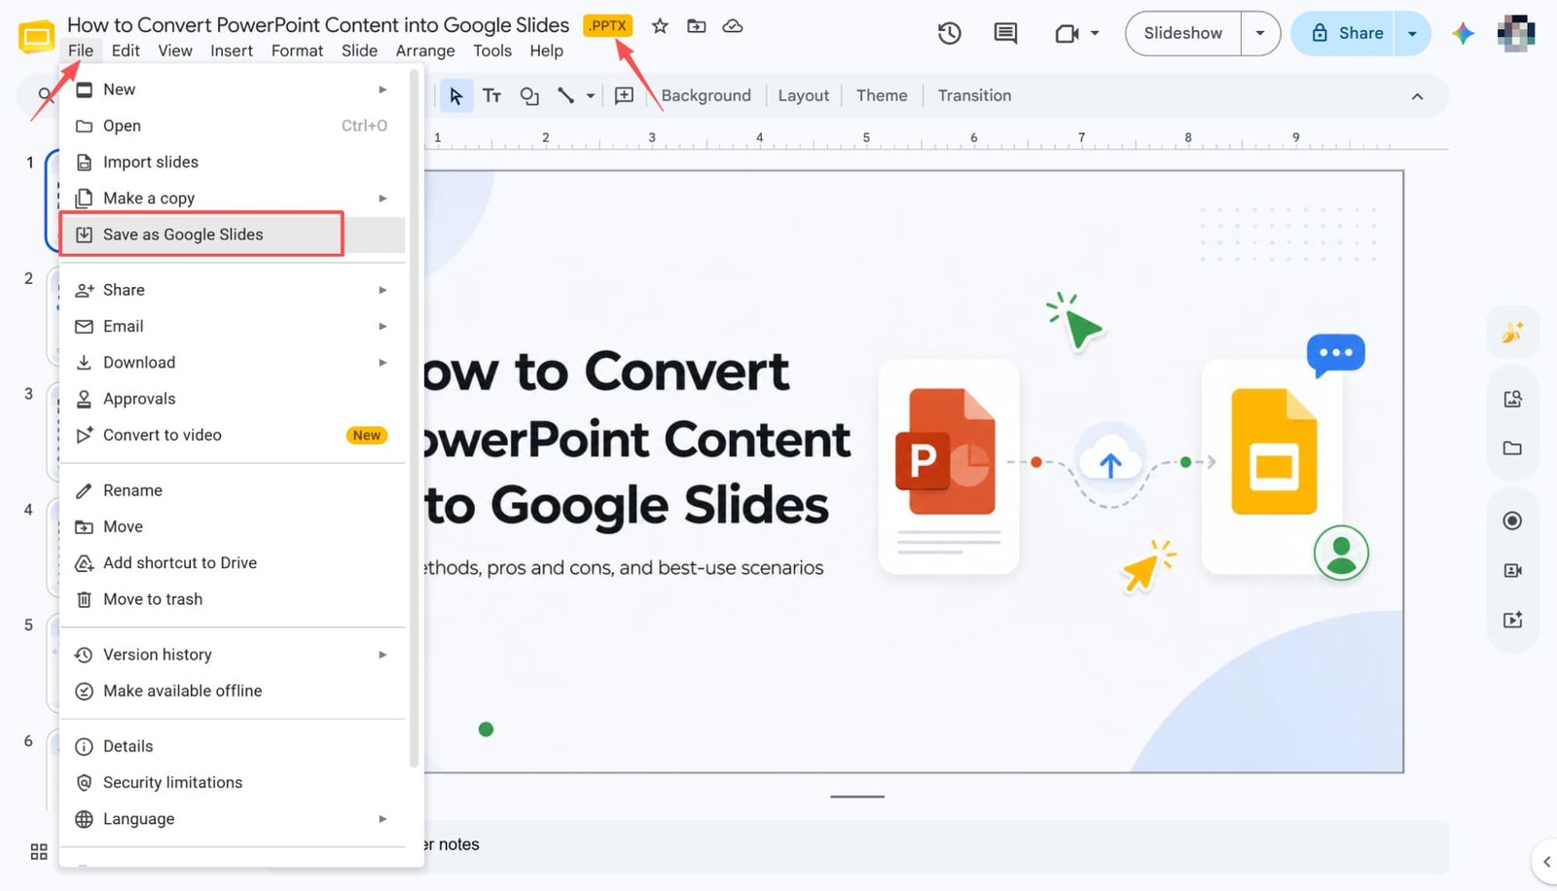1557x891 pixels.
Task: Star this presentation
Action: [x=660, y=26]
